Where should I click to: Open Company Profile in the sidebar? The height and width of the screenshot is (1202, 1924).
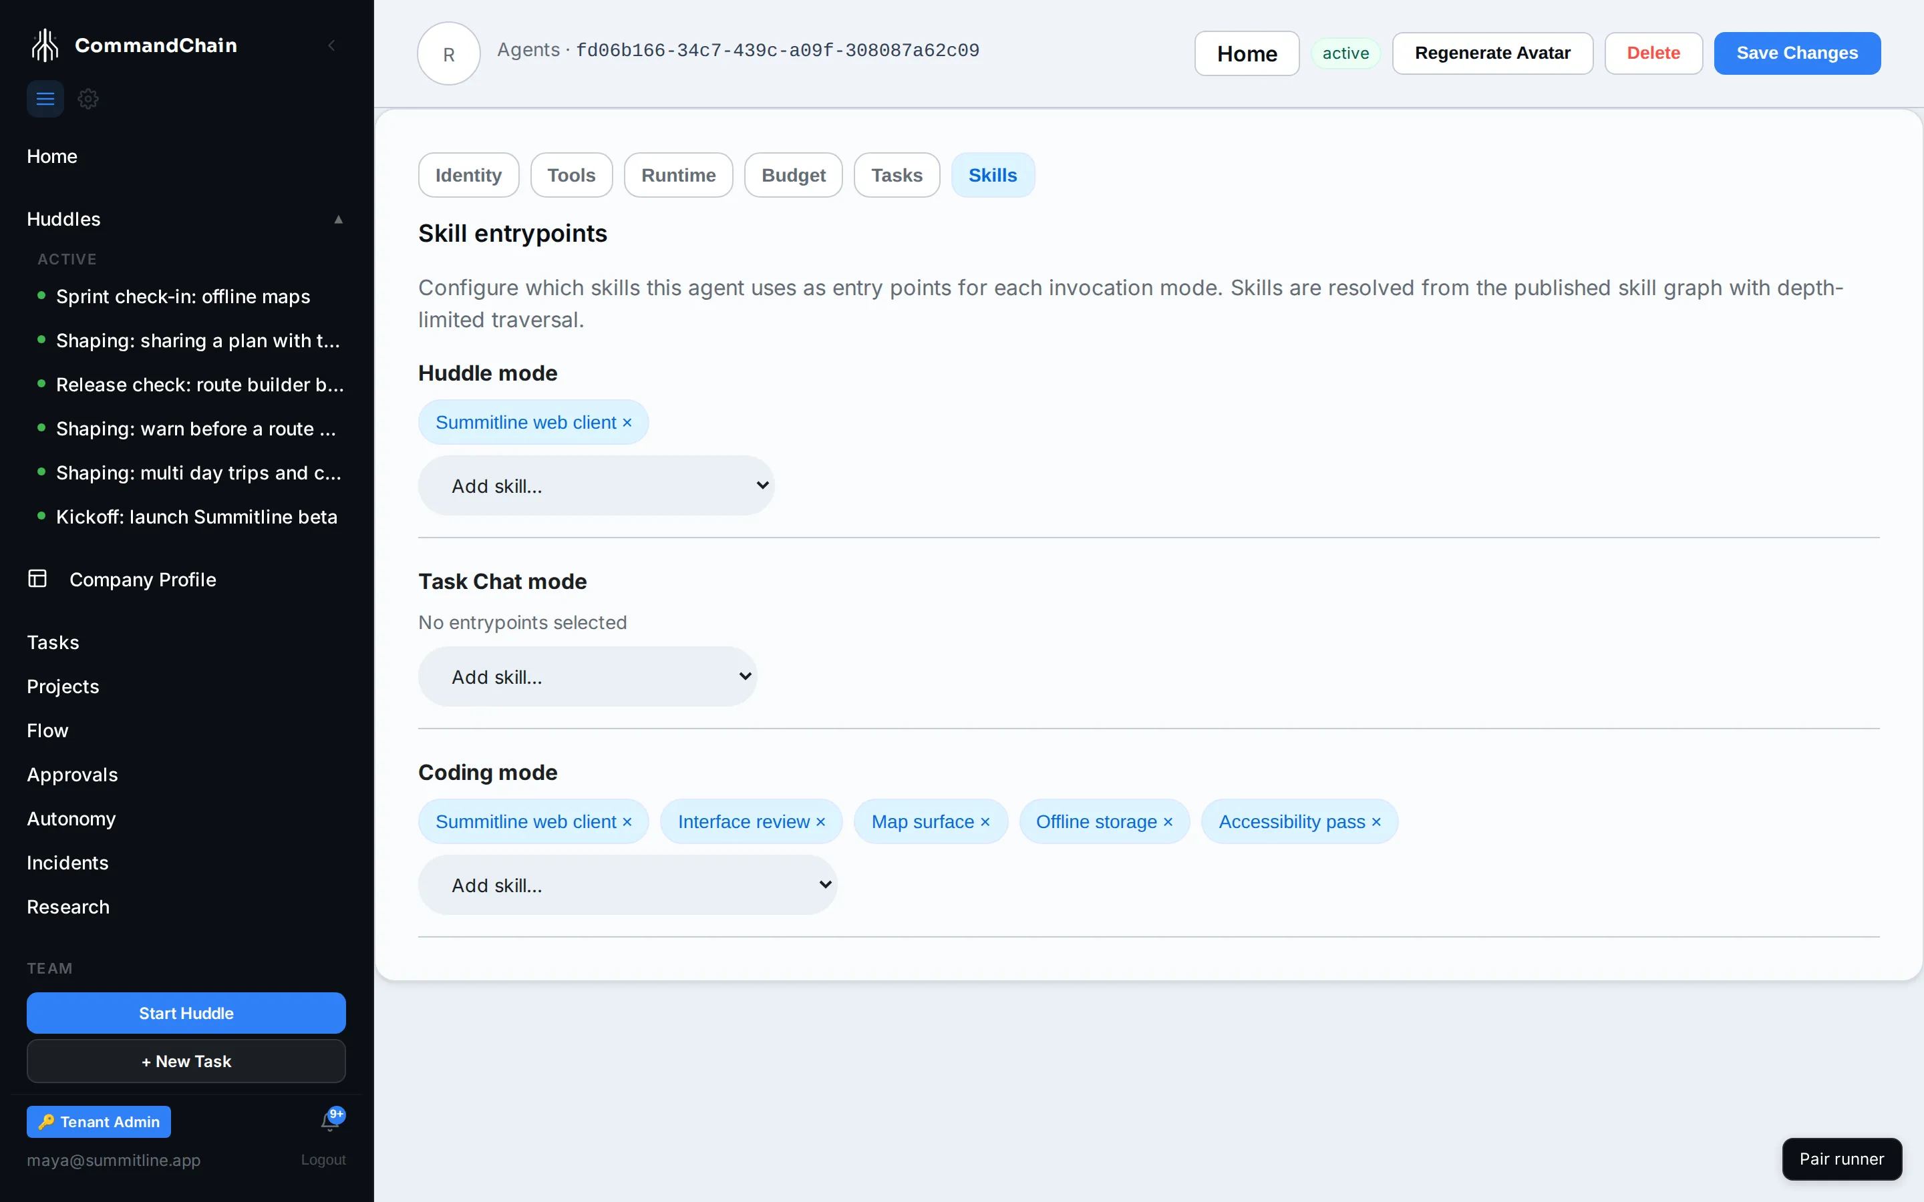click(142, 580)
